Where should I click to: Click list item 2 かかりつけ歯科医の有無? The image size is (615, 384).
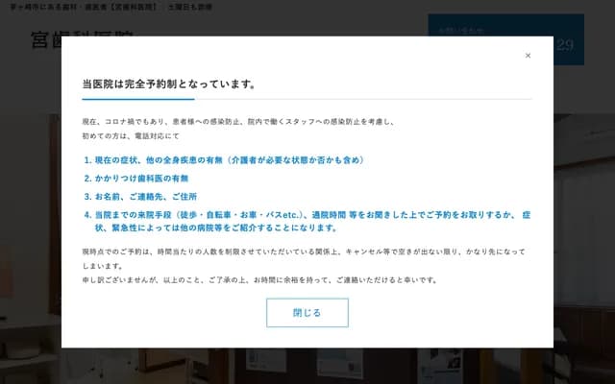(136, 179)
